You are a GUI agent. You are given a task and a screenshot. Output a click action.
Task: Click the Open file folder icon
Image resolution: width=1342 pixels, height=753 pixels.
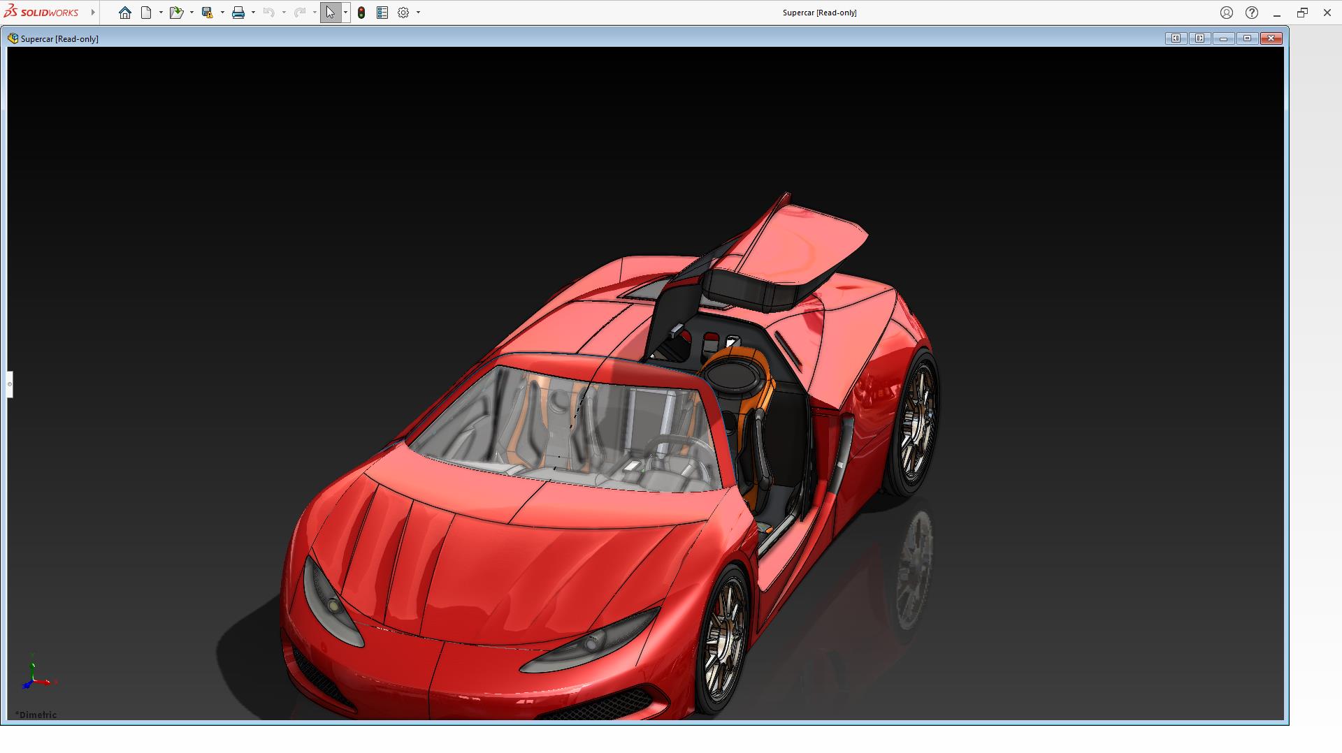[175, 13]
